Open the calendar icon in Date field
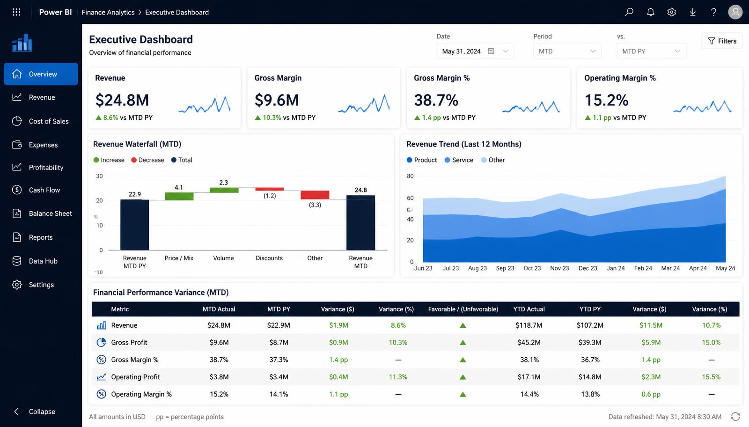The width and height of the screenshot is (749, 427). pyautogui.click(x=491, y=51)
